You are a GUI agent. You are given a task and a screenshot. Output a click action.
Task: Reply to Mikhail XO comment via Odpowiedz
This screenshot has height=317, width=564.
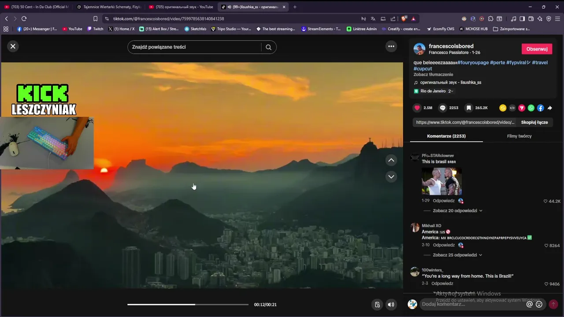[x=444, y=245]
